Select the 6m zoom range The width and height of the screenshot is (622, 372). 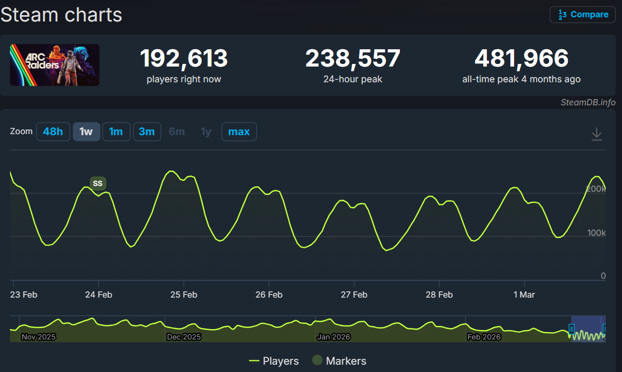click(x=177, y=132)
